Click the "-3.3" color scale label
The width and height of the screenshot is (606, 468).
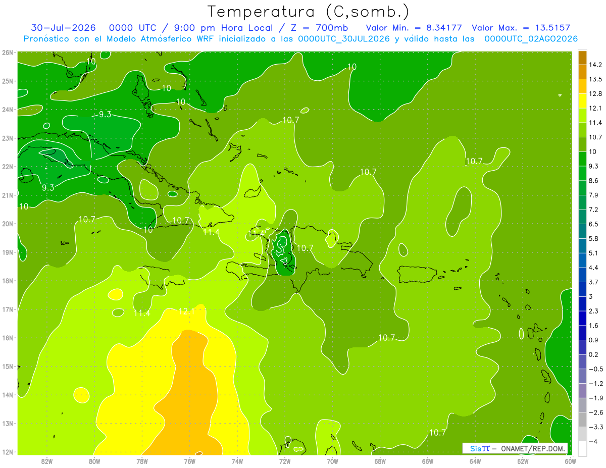click(596, 427)
